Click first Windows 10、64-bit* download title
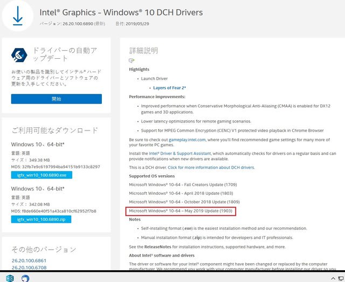This screenshot has width=345, height=282. click(38, 145)
